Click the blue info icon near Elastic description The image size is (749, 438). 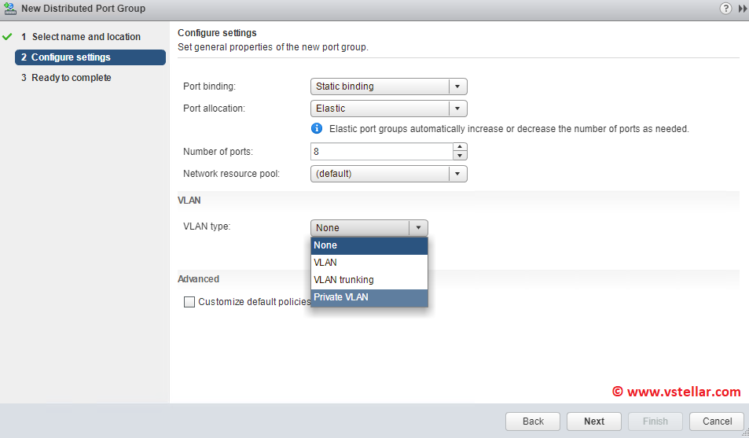tap(317, 128)
